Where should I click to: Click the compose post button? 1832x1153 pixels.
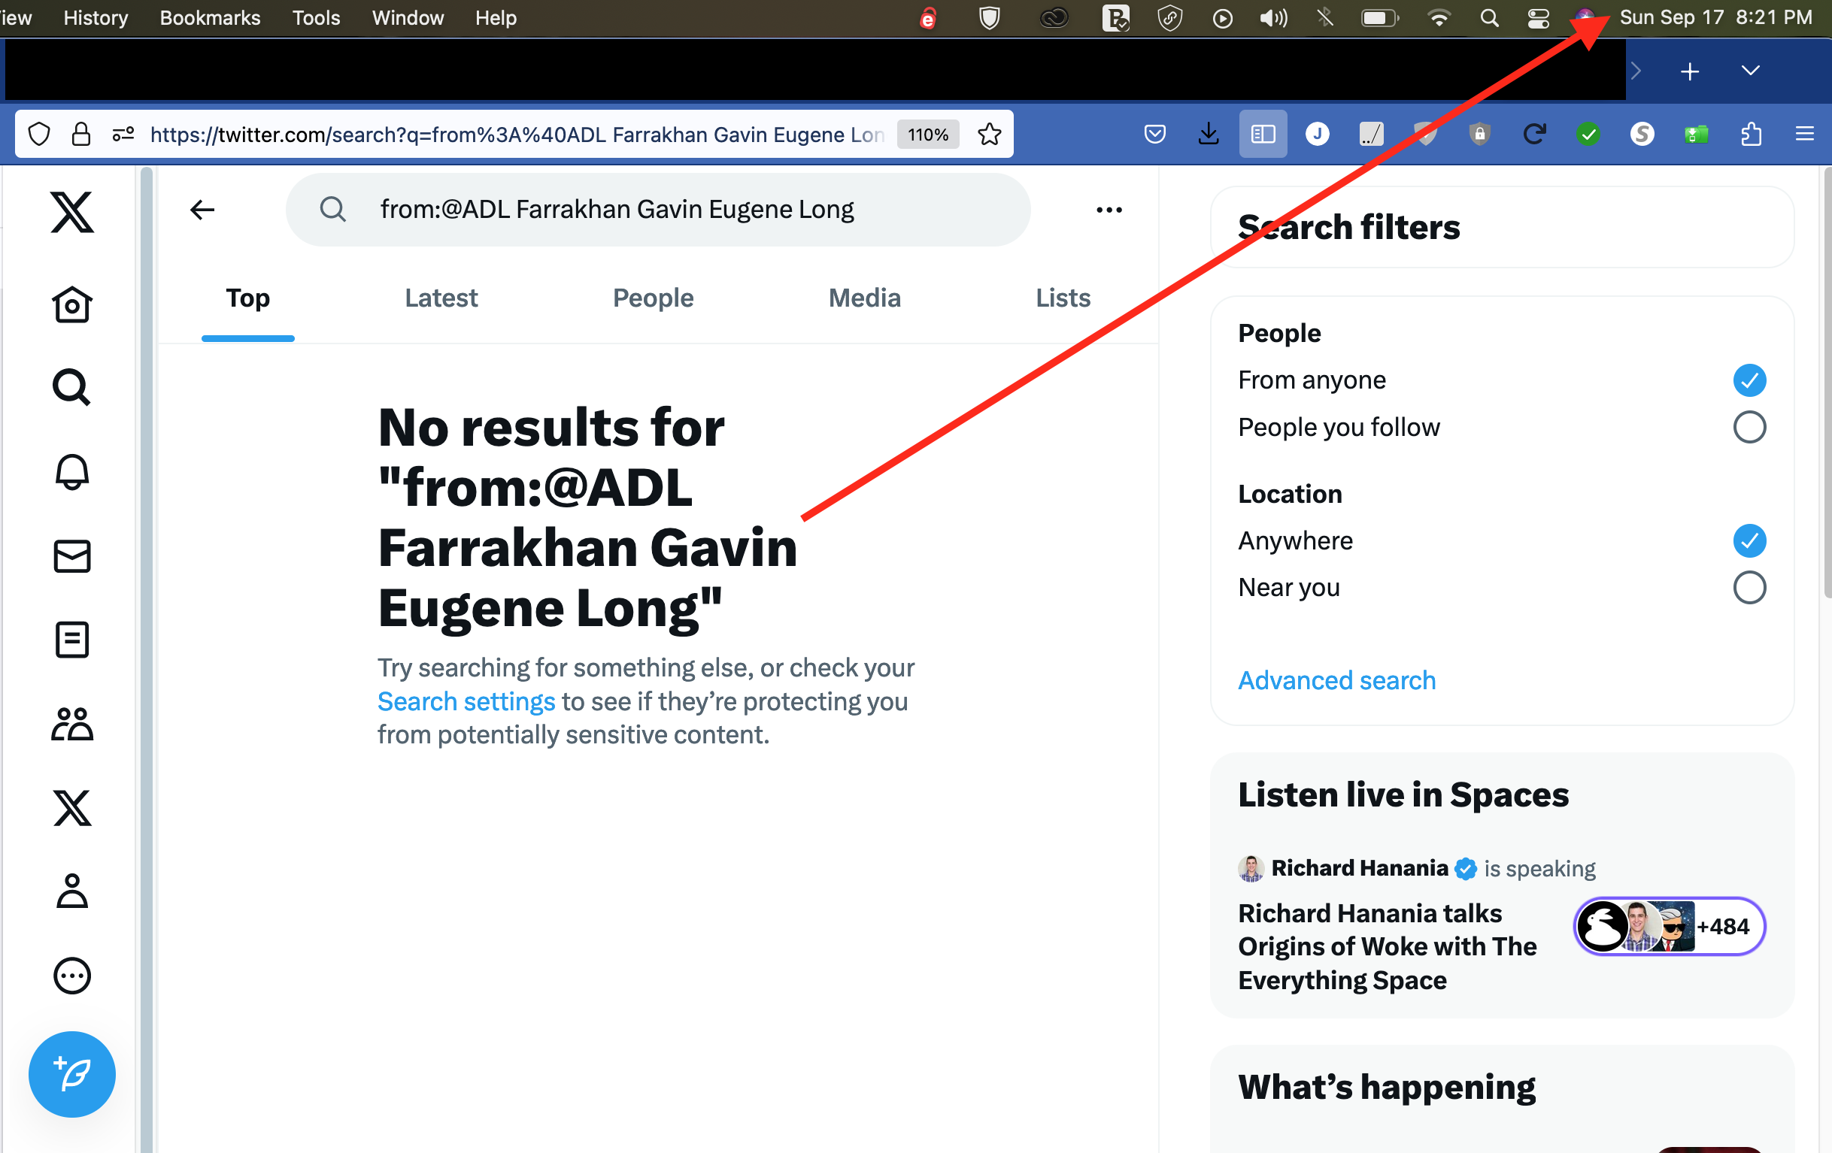[x=71, y=1073]
